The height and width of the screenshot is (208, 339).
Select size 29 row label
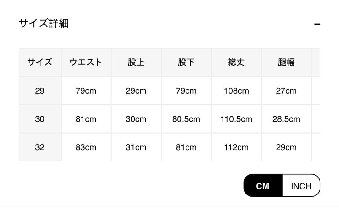40,91
